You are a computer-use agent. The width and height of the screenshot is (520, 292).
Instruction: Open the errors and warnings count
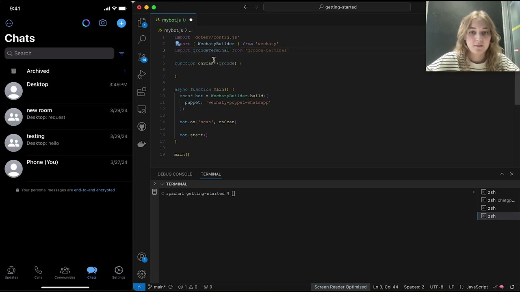tap(188, 287)
